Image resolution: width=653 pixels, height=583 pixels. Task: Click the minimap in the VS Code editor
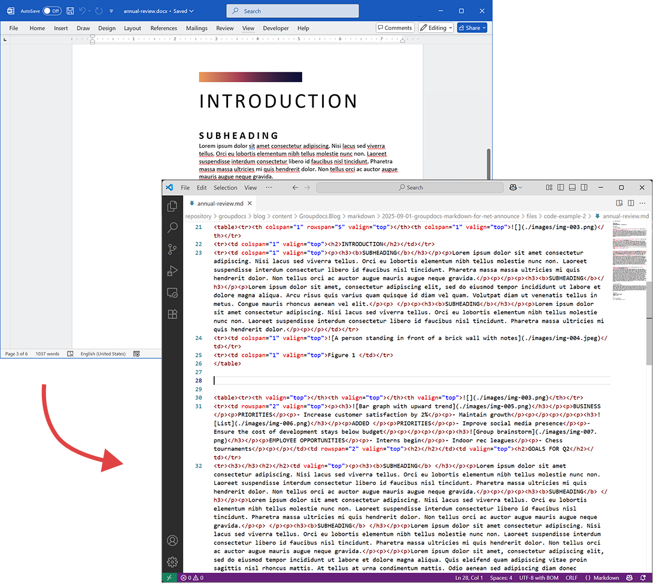coord(628,269)
